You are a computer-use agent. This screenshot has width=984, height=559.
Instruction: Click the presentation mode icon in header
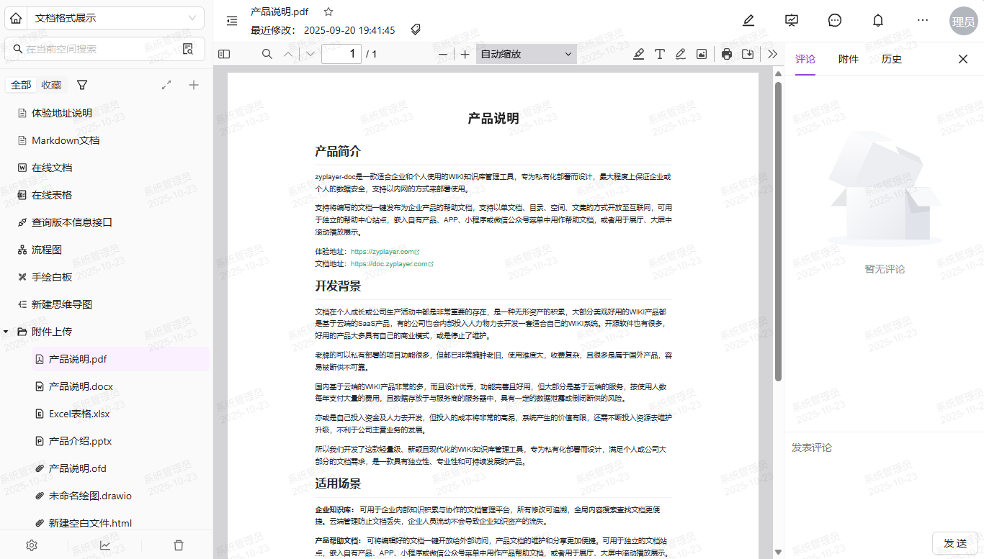(x=792, y=20)
